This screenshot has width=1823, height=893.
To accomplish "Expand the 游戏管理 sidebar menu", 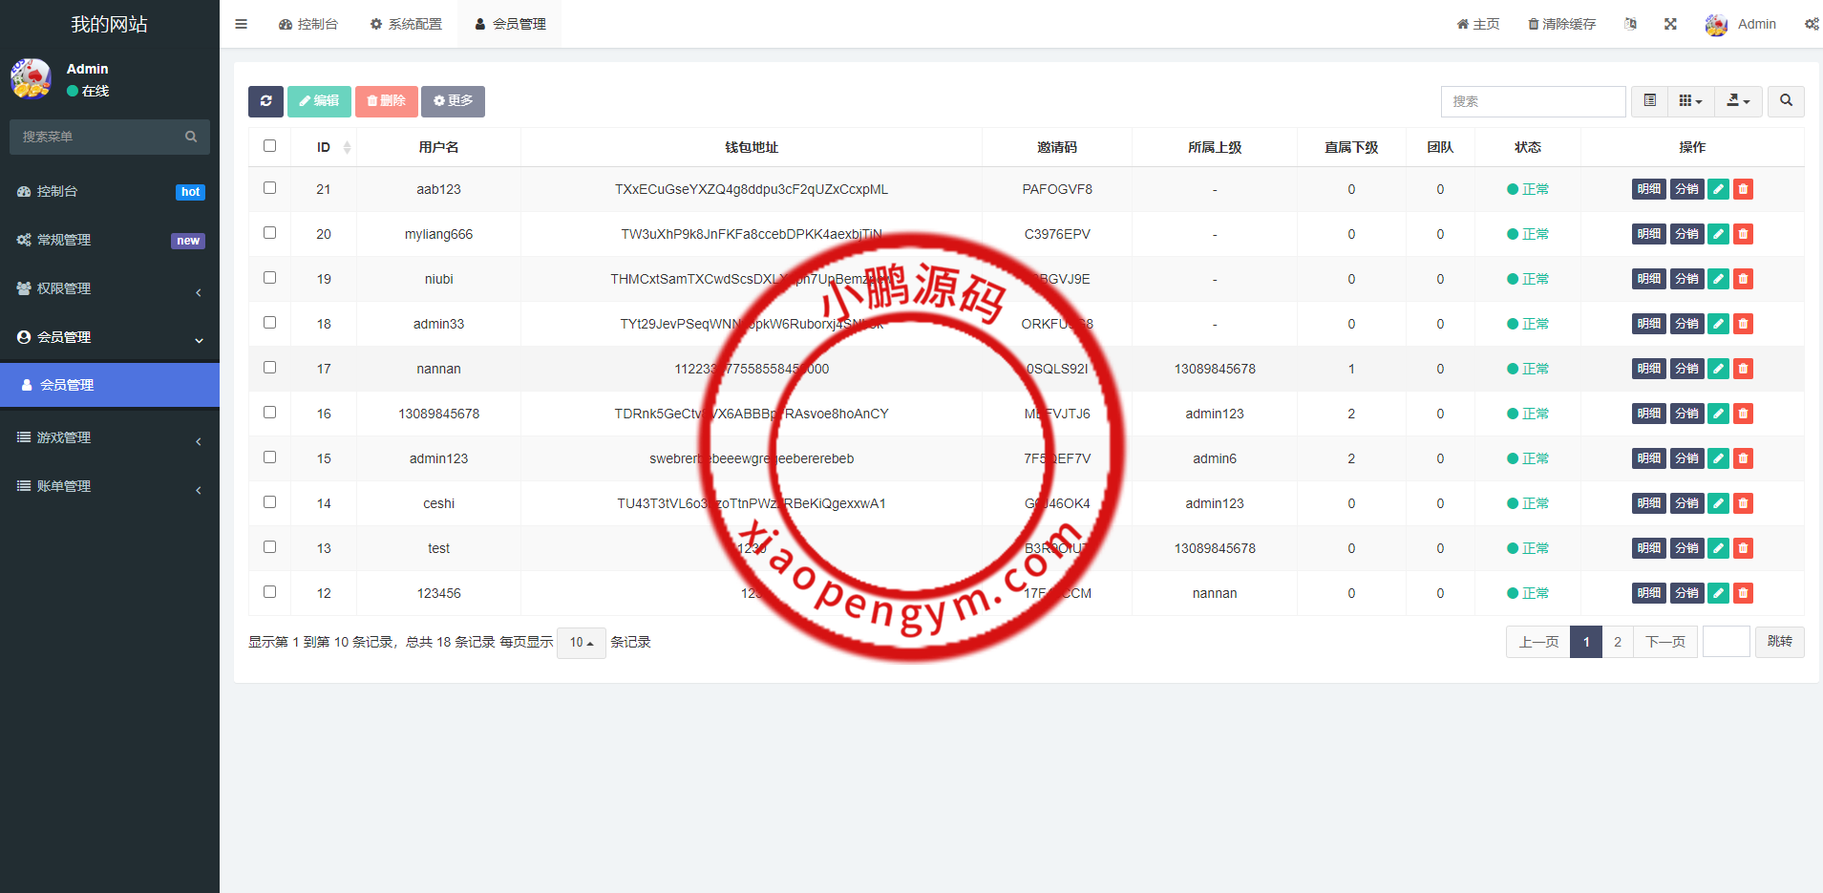I will [110, 437].
